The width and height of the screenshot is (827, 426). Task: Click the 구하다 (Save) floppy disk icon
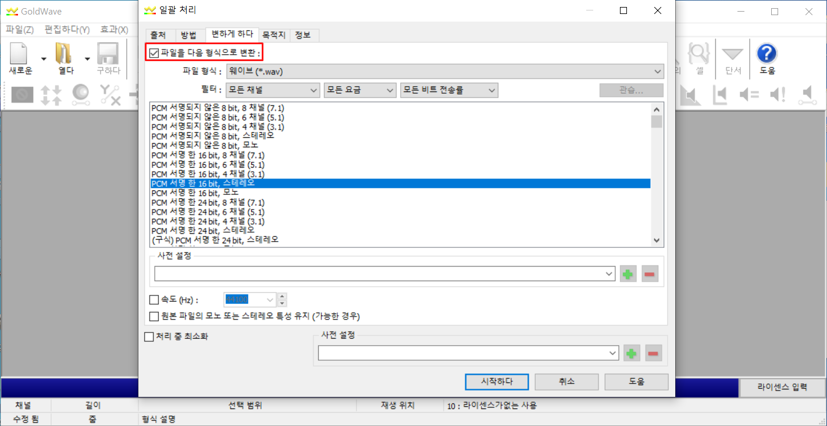point(108,54)
